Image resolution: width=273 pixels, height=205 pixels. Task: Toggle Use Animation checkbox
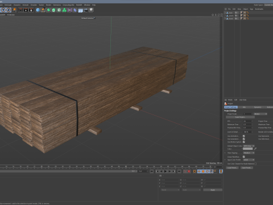click(244, 136)
